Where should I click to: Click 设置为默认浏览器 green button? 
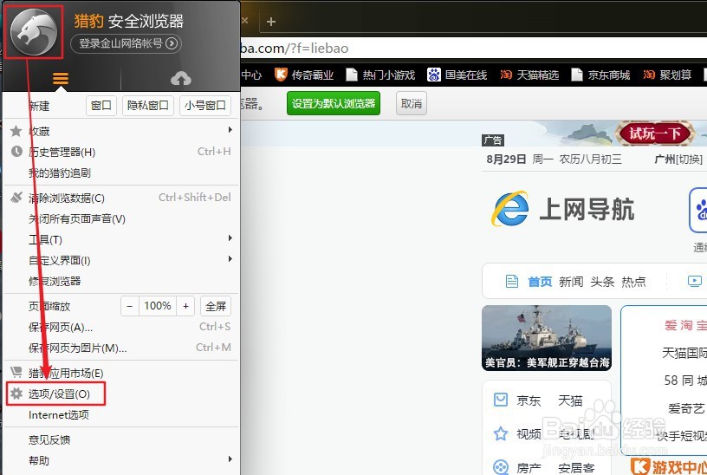click(x=334, y=103)
